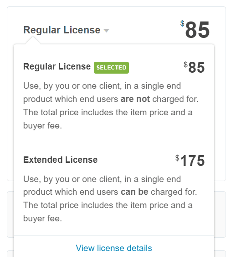
Task: Click the large $85 total price at top
Action: pos(195,30)
